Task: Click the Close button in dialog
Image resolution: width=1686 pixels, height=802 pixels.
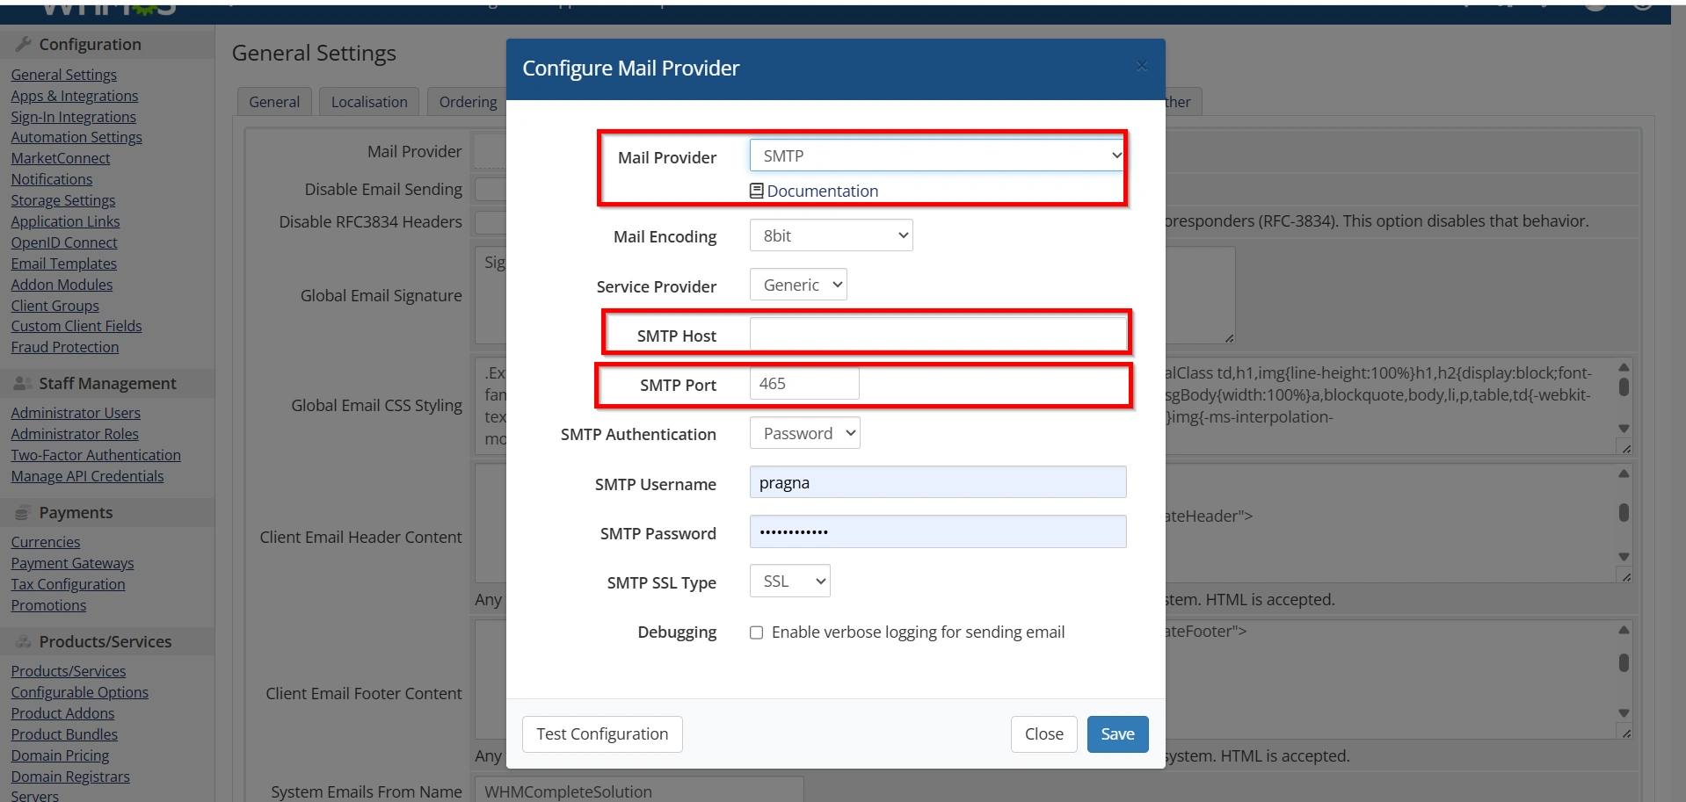Action: coord(1043,734)
